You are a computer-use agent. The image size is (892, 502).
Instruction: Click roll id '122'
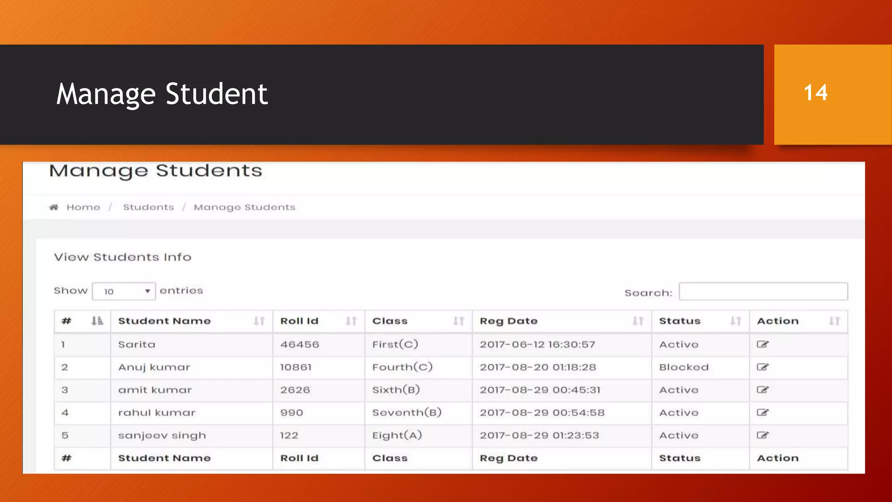point(289,435)
